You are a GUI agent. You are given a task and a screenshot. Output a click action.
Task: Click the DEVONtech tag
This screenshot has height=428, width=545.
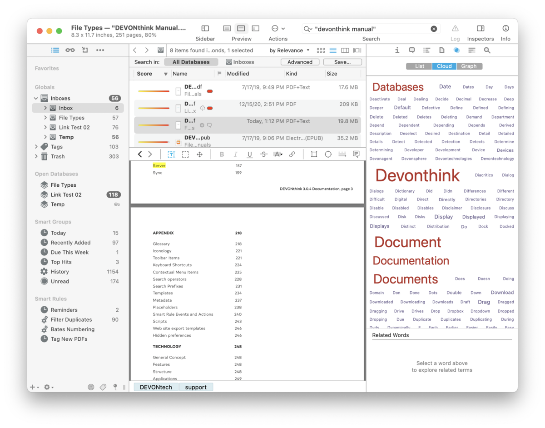point(156,387)
